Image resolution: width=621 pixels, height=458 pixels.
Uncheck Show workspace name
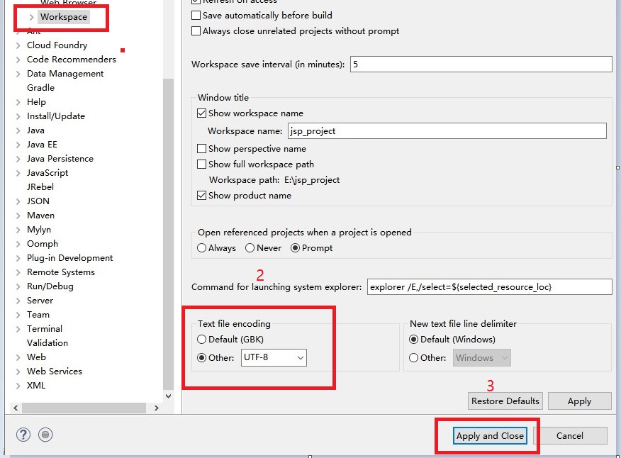click(201, 113)
